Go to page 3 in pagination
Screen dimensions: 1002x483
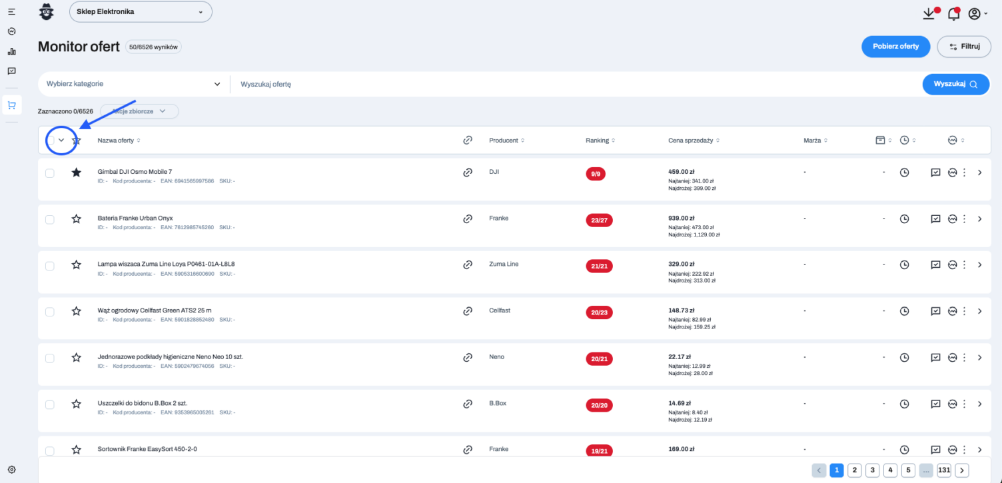[872, 470]
